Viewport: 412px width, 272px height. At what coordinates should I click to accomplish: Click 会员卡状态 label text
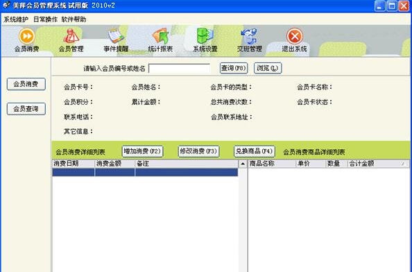[x=315, y=102]
